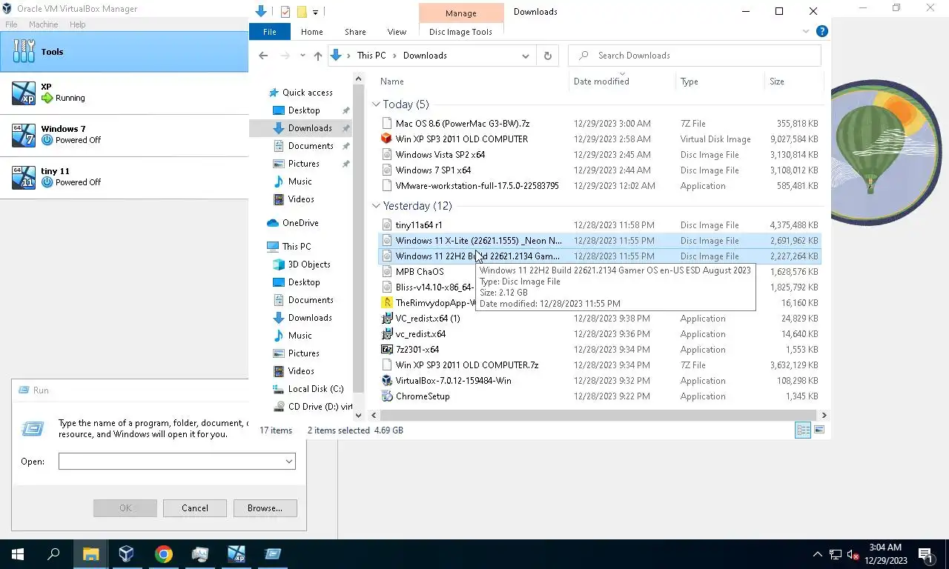Viewport: 949px width, 569px height.
Task: Open the XP VM taskbar icon
Action: click(237, 553)
